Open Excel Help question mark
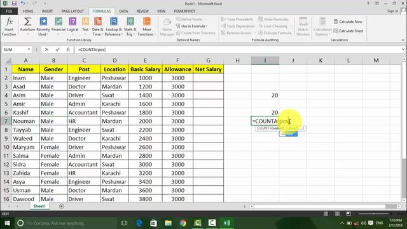The image size is (407, 229). (368, 3)
